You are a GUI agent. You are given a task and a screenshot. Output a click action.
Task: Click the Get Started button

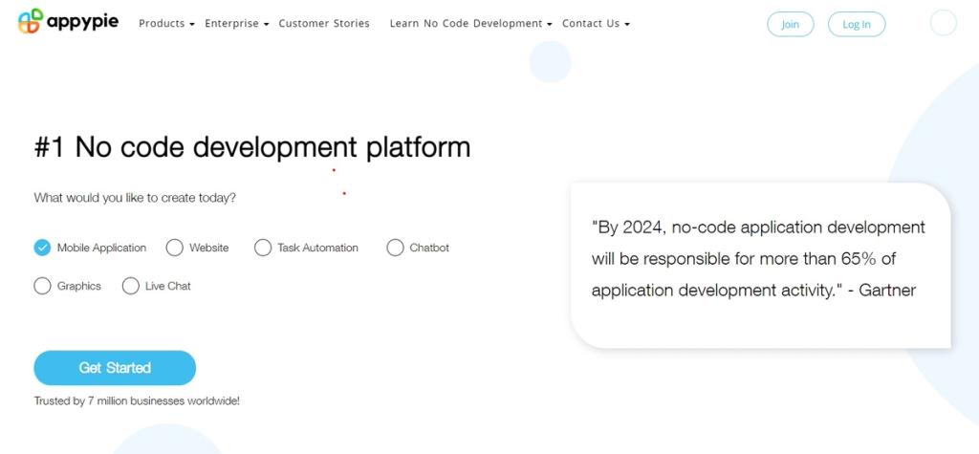pyautogui.click(x=115, y=368)
